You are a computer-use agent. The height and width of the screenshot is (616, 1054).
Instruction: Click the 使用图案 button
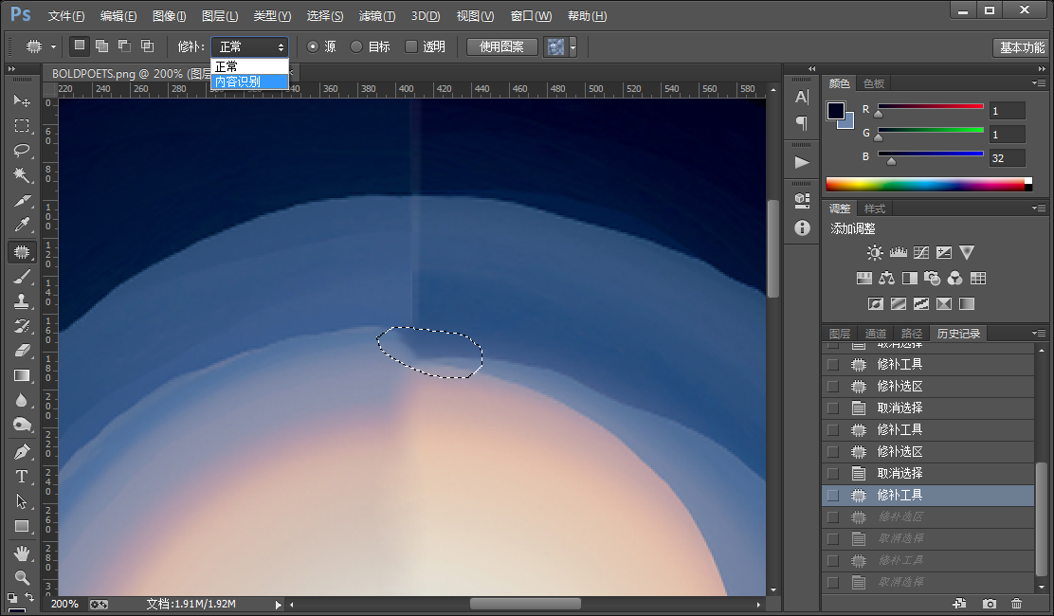pyautogui.click(x=501, y=46)
